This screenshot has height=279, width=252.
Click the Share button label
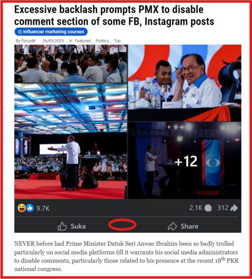[189, 226]
